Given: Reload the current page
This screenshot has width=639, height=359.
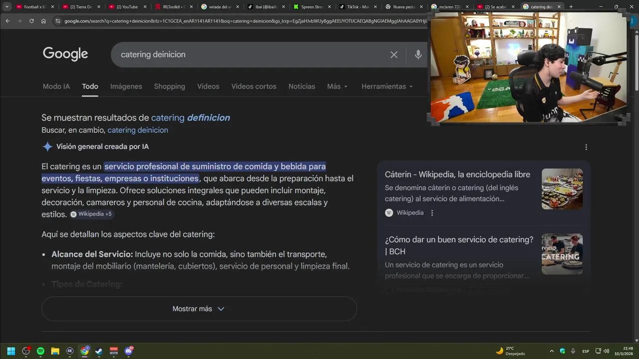Looking at the screenshot, I should [x=31, y=21].
